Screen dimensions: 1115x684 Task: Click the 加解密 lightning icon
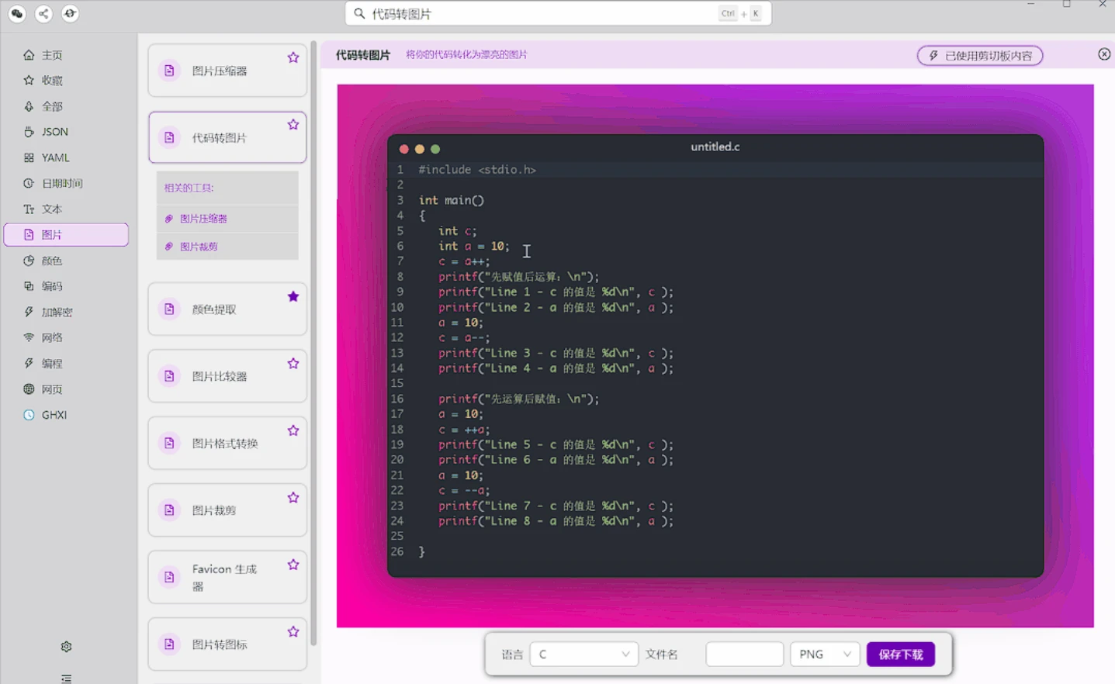(29, 312)
